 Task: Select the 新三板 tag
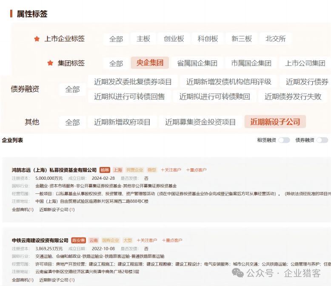242,39
